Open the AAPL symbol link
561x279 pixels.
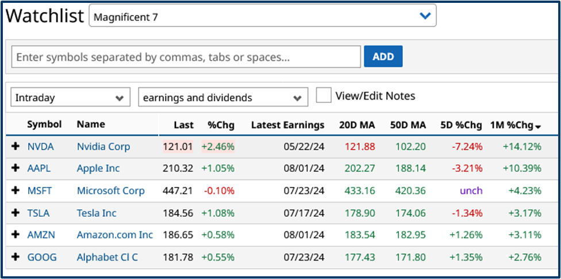click(39, 169)
